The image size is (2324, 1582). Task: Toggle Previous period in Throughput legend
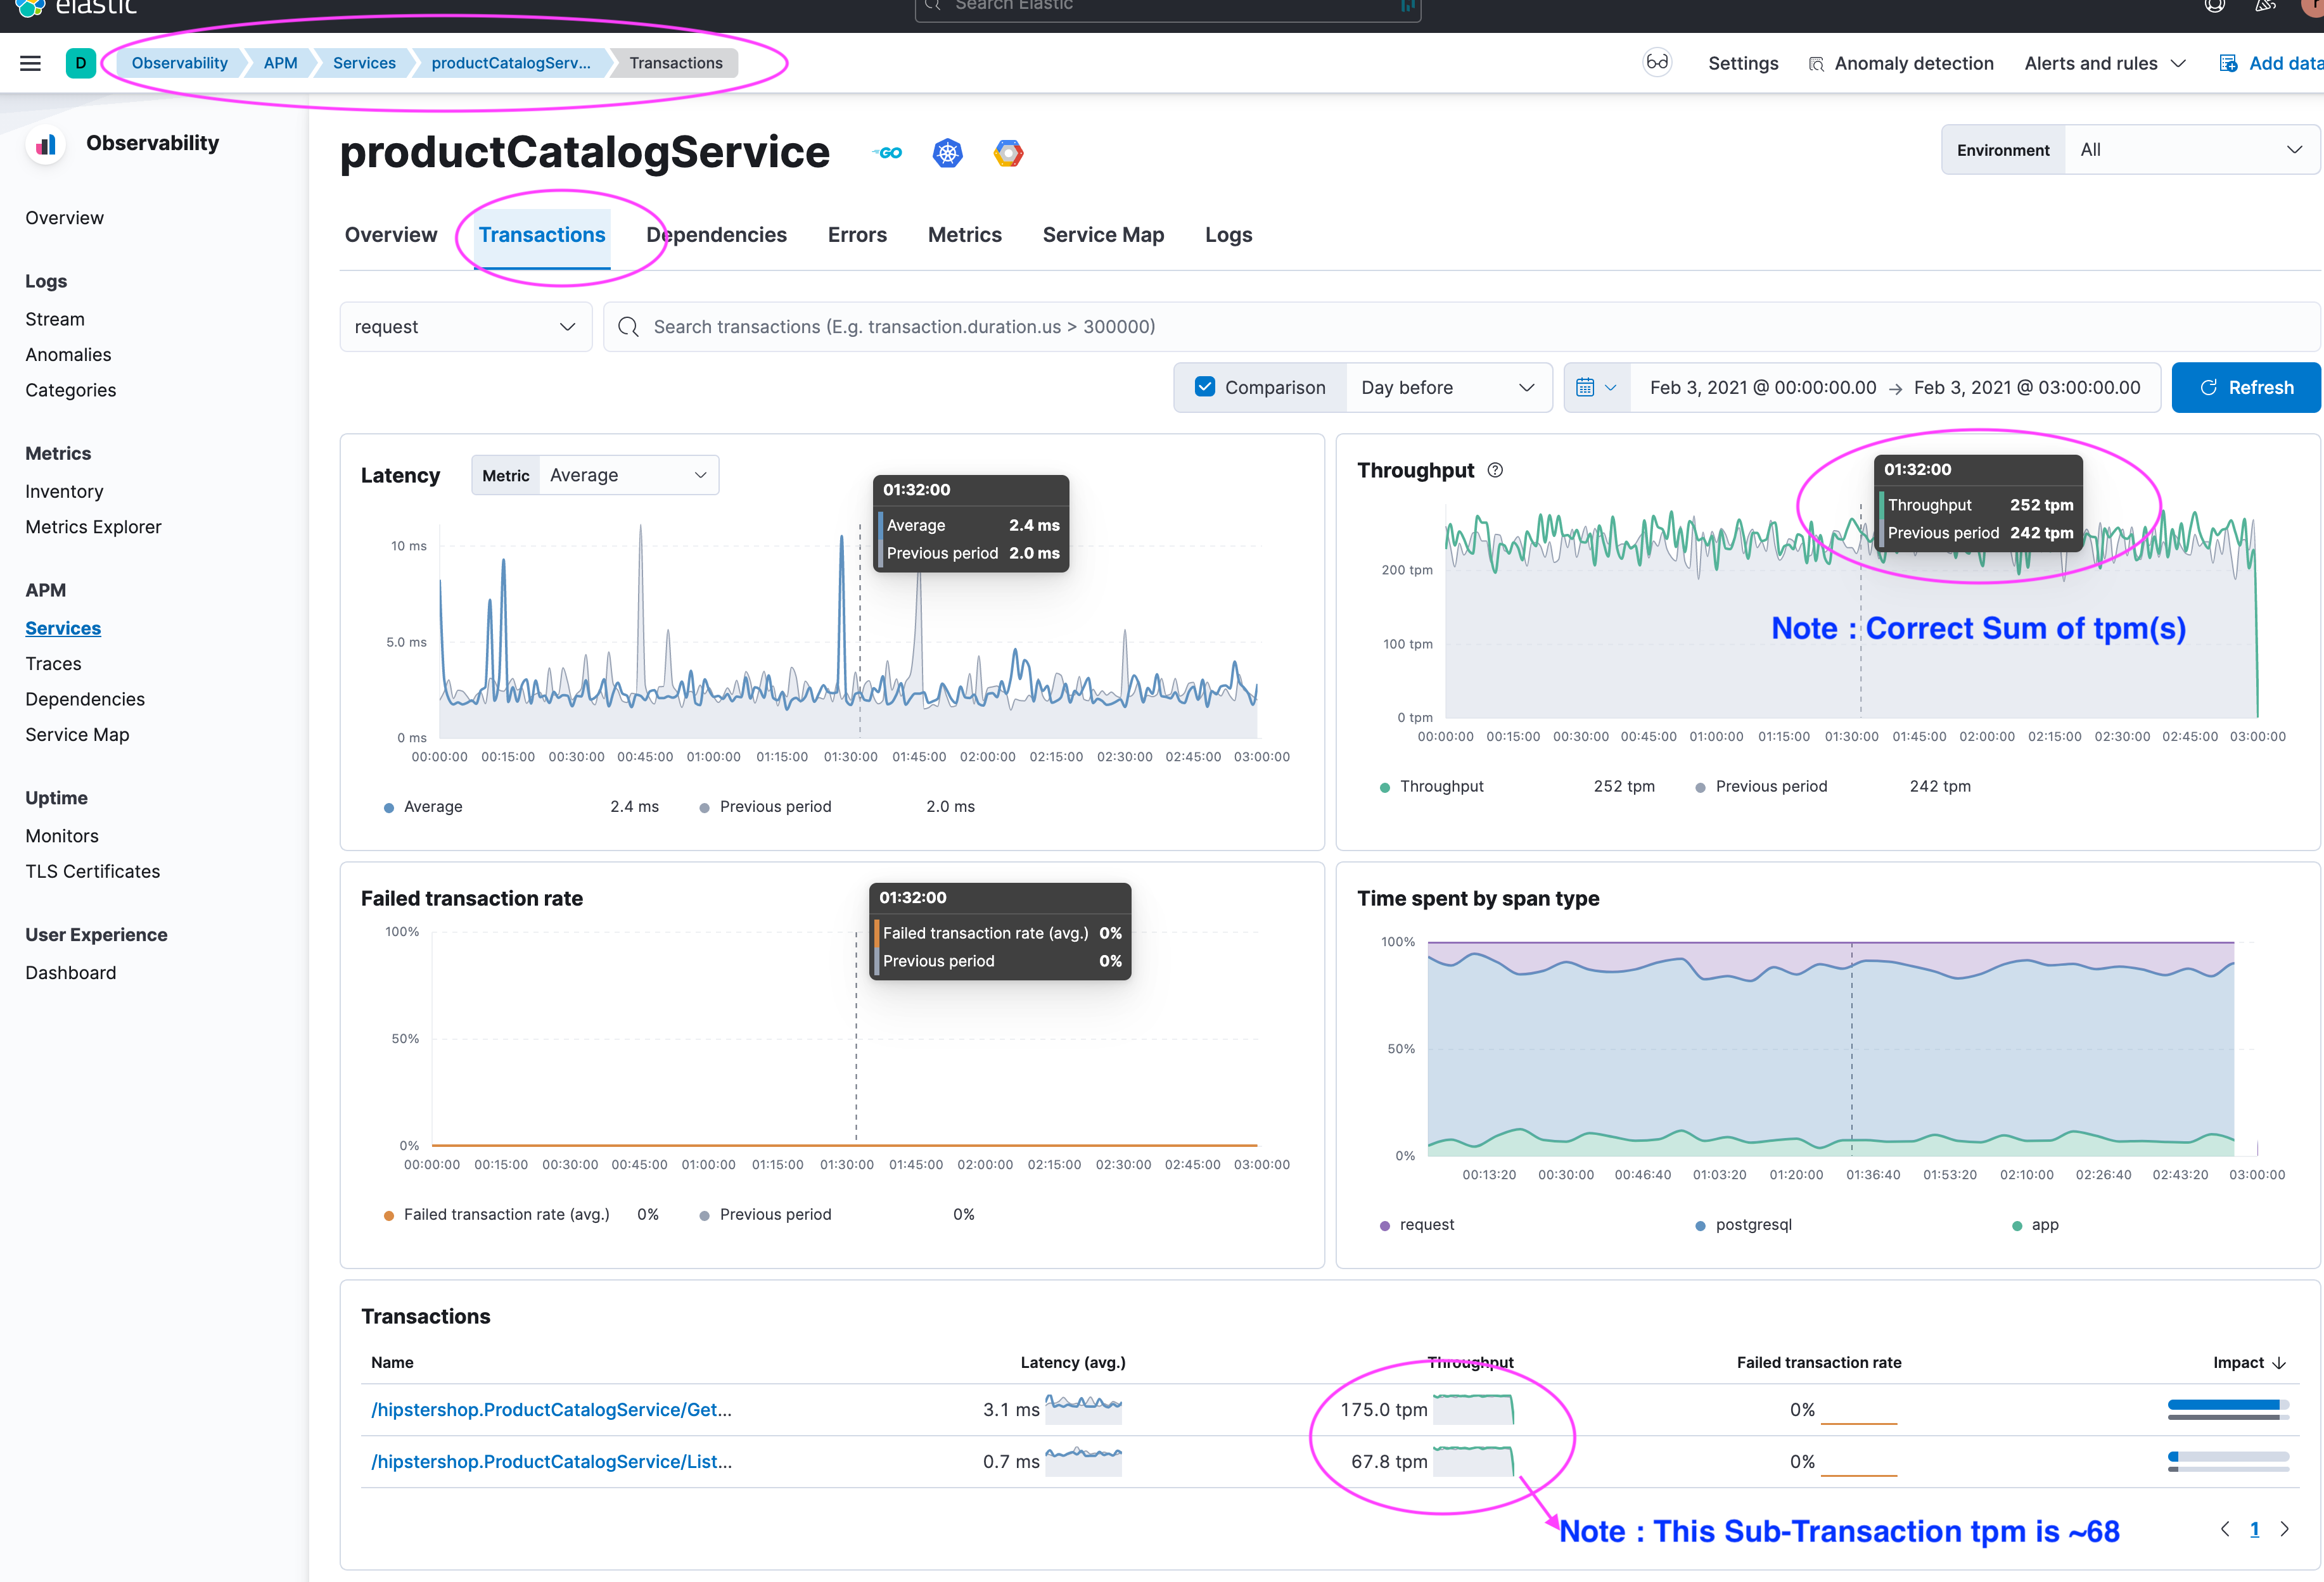tap(1771, 787)
